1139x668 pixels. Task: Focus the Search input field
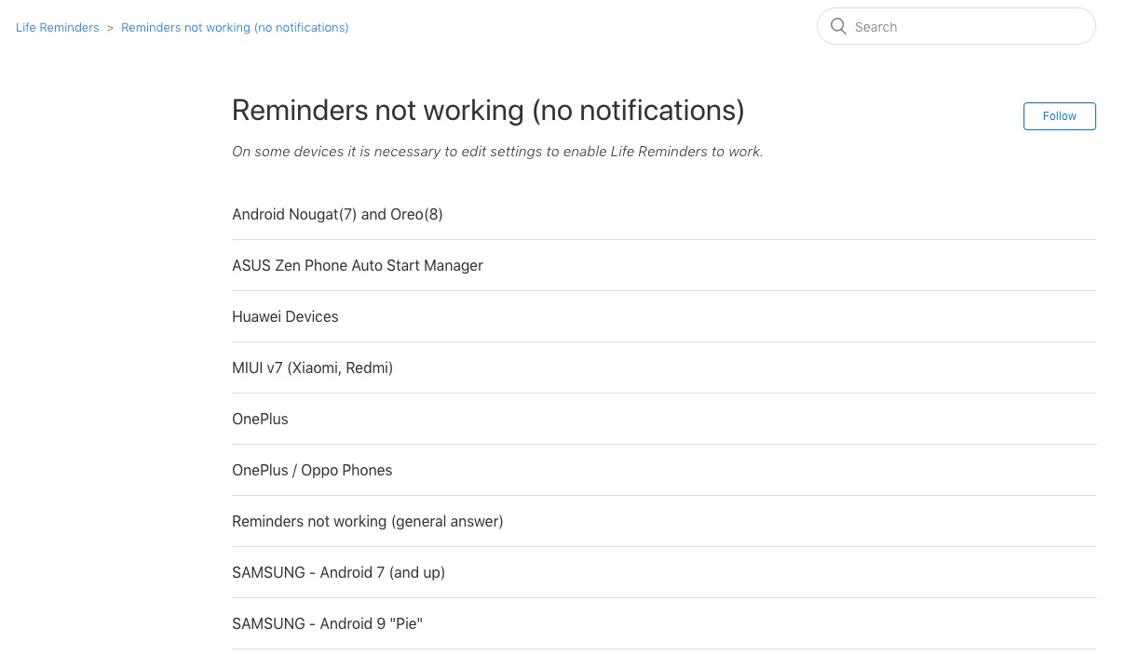click(x=969, y=27)
